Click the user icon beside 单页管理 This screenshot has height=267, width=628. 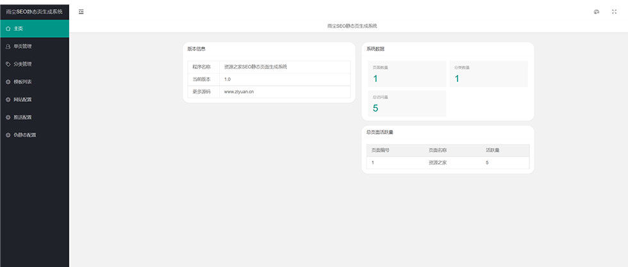pos(8,46)
